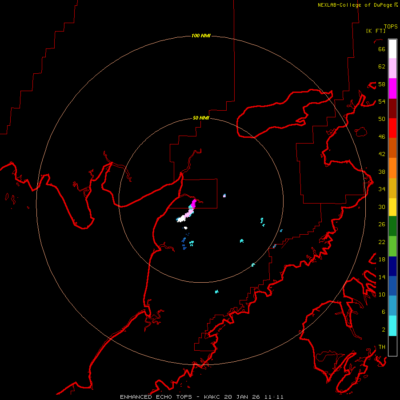Click the '50 NMI' range ring label
Viewport: 400px width, 400px height.
201,118
